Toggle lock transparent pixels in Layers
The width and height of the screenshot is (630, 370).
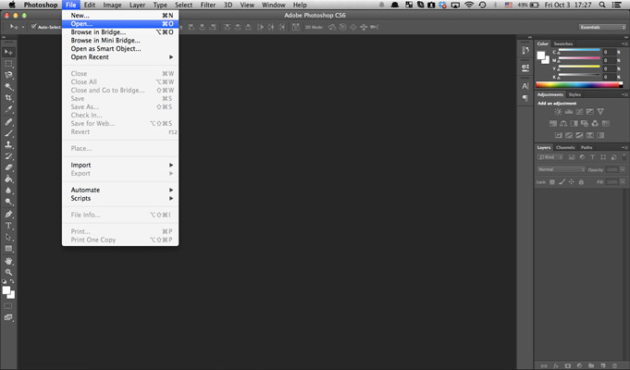click(x=552, y=182)
